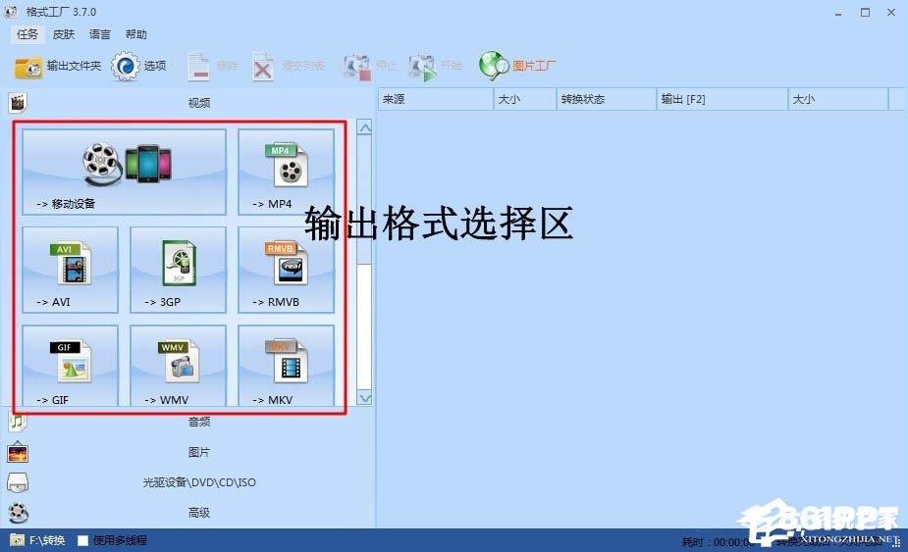
Task: Sort by the 来源 column header
Action: pyautogui.click(x=436, y=99)
